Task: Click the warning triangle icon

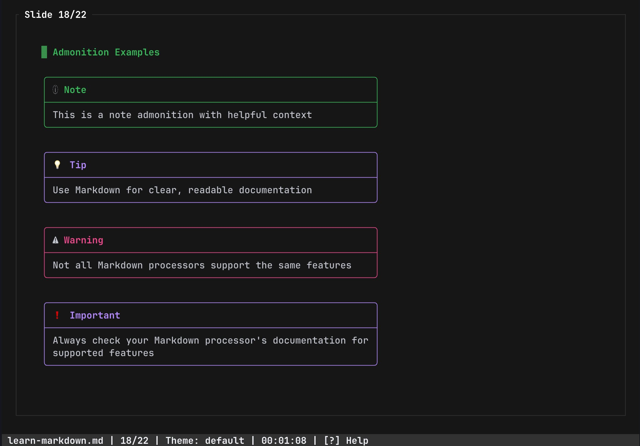Action: pyautogui.click(x=55, y=240)
